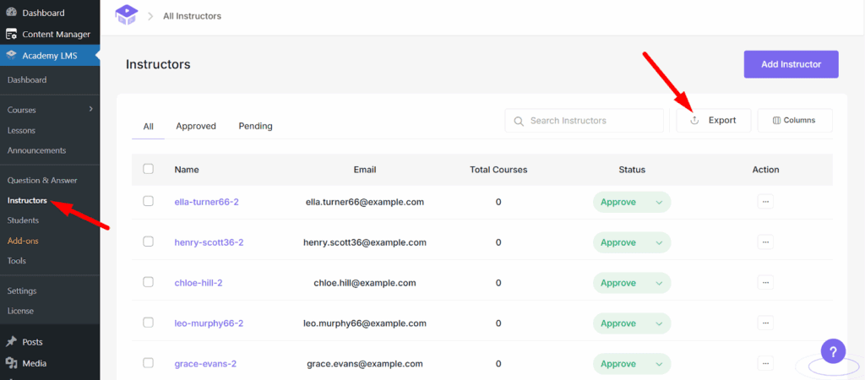865x380 pixels.
Task: Click the Posts pin icon in the sidebar
Action: (x=12, y=342)
